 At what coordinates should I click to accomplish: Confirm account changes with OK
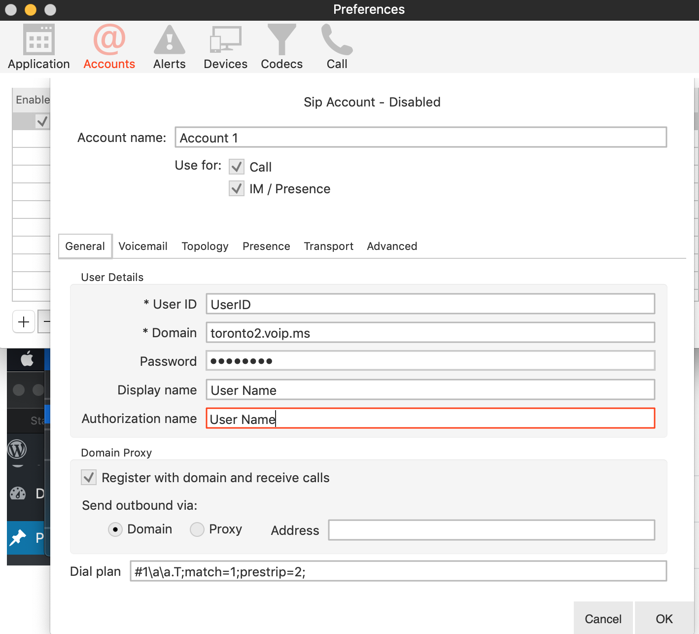tap(664, 618)
